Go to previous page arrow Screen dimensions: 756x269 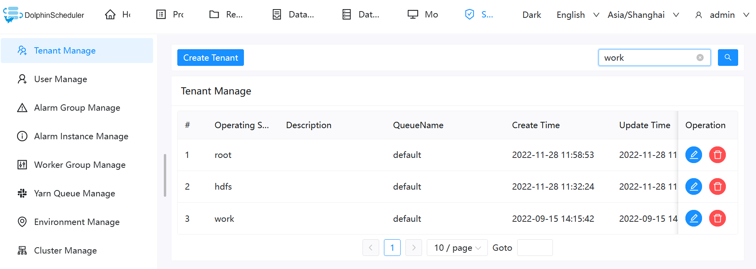pos(371,248)
